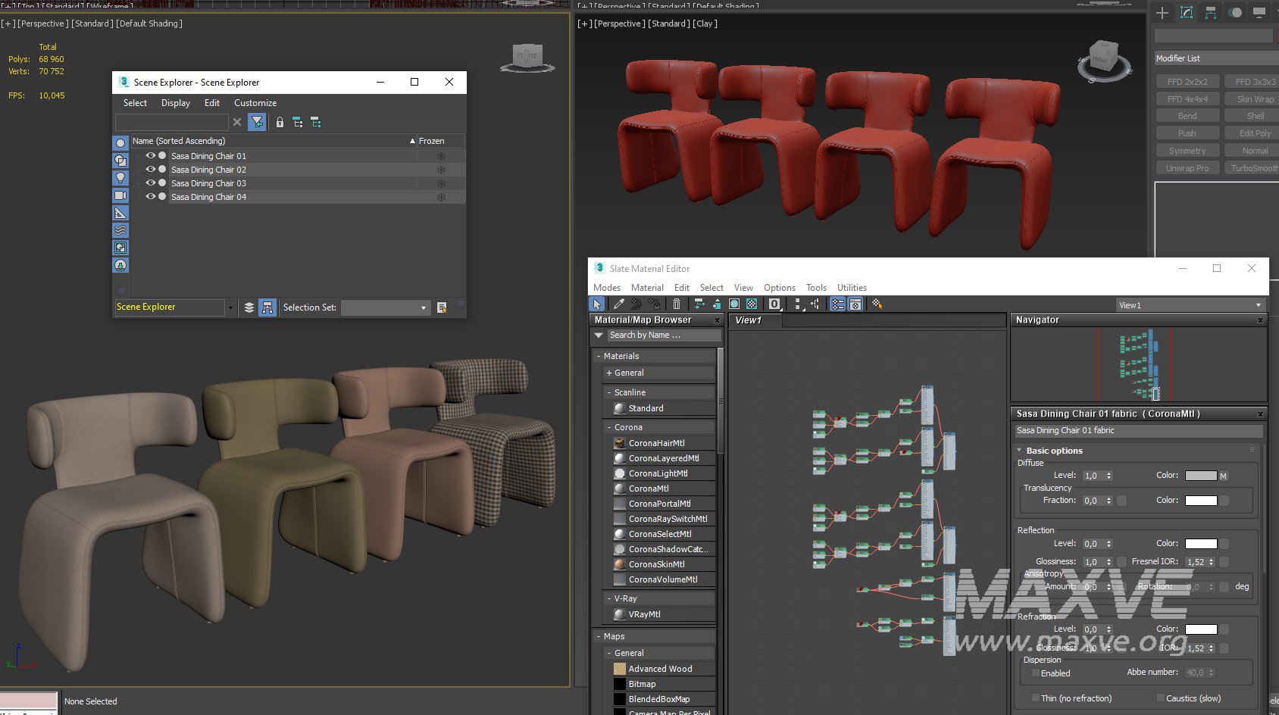
Task: Click the trash delete icon in Slate toolbar
Action: pos(677,304)
